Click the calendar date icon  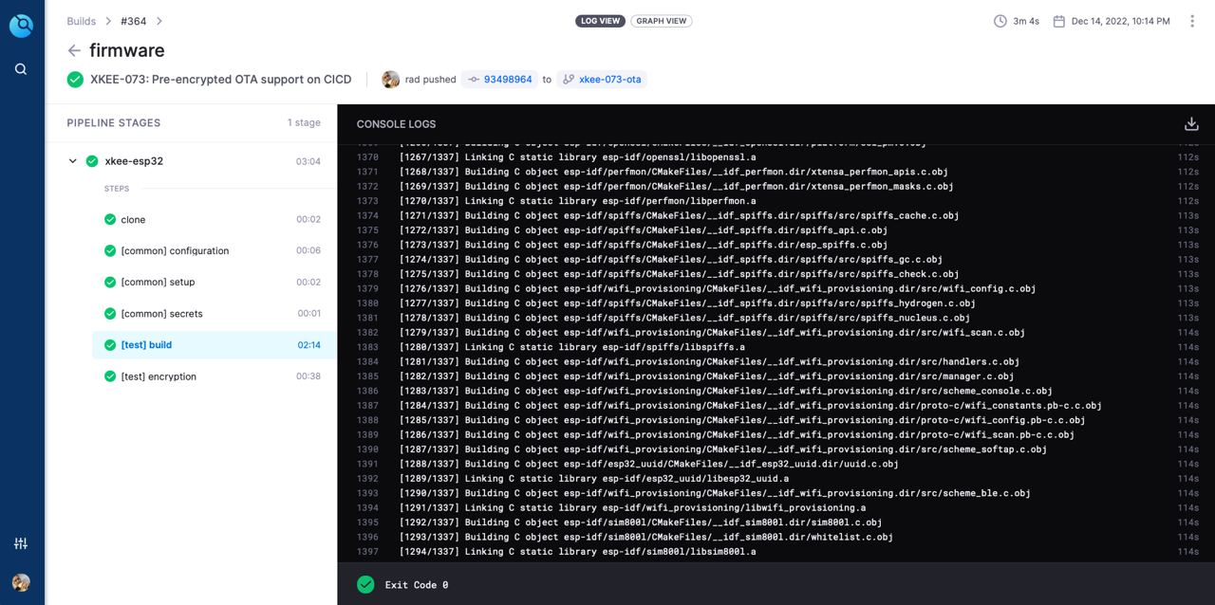(x=1058, y=21)
